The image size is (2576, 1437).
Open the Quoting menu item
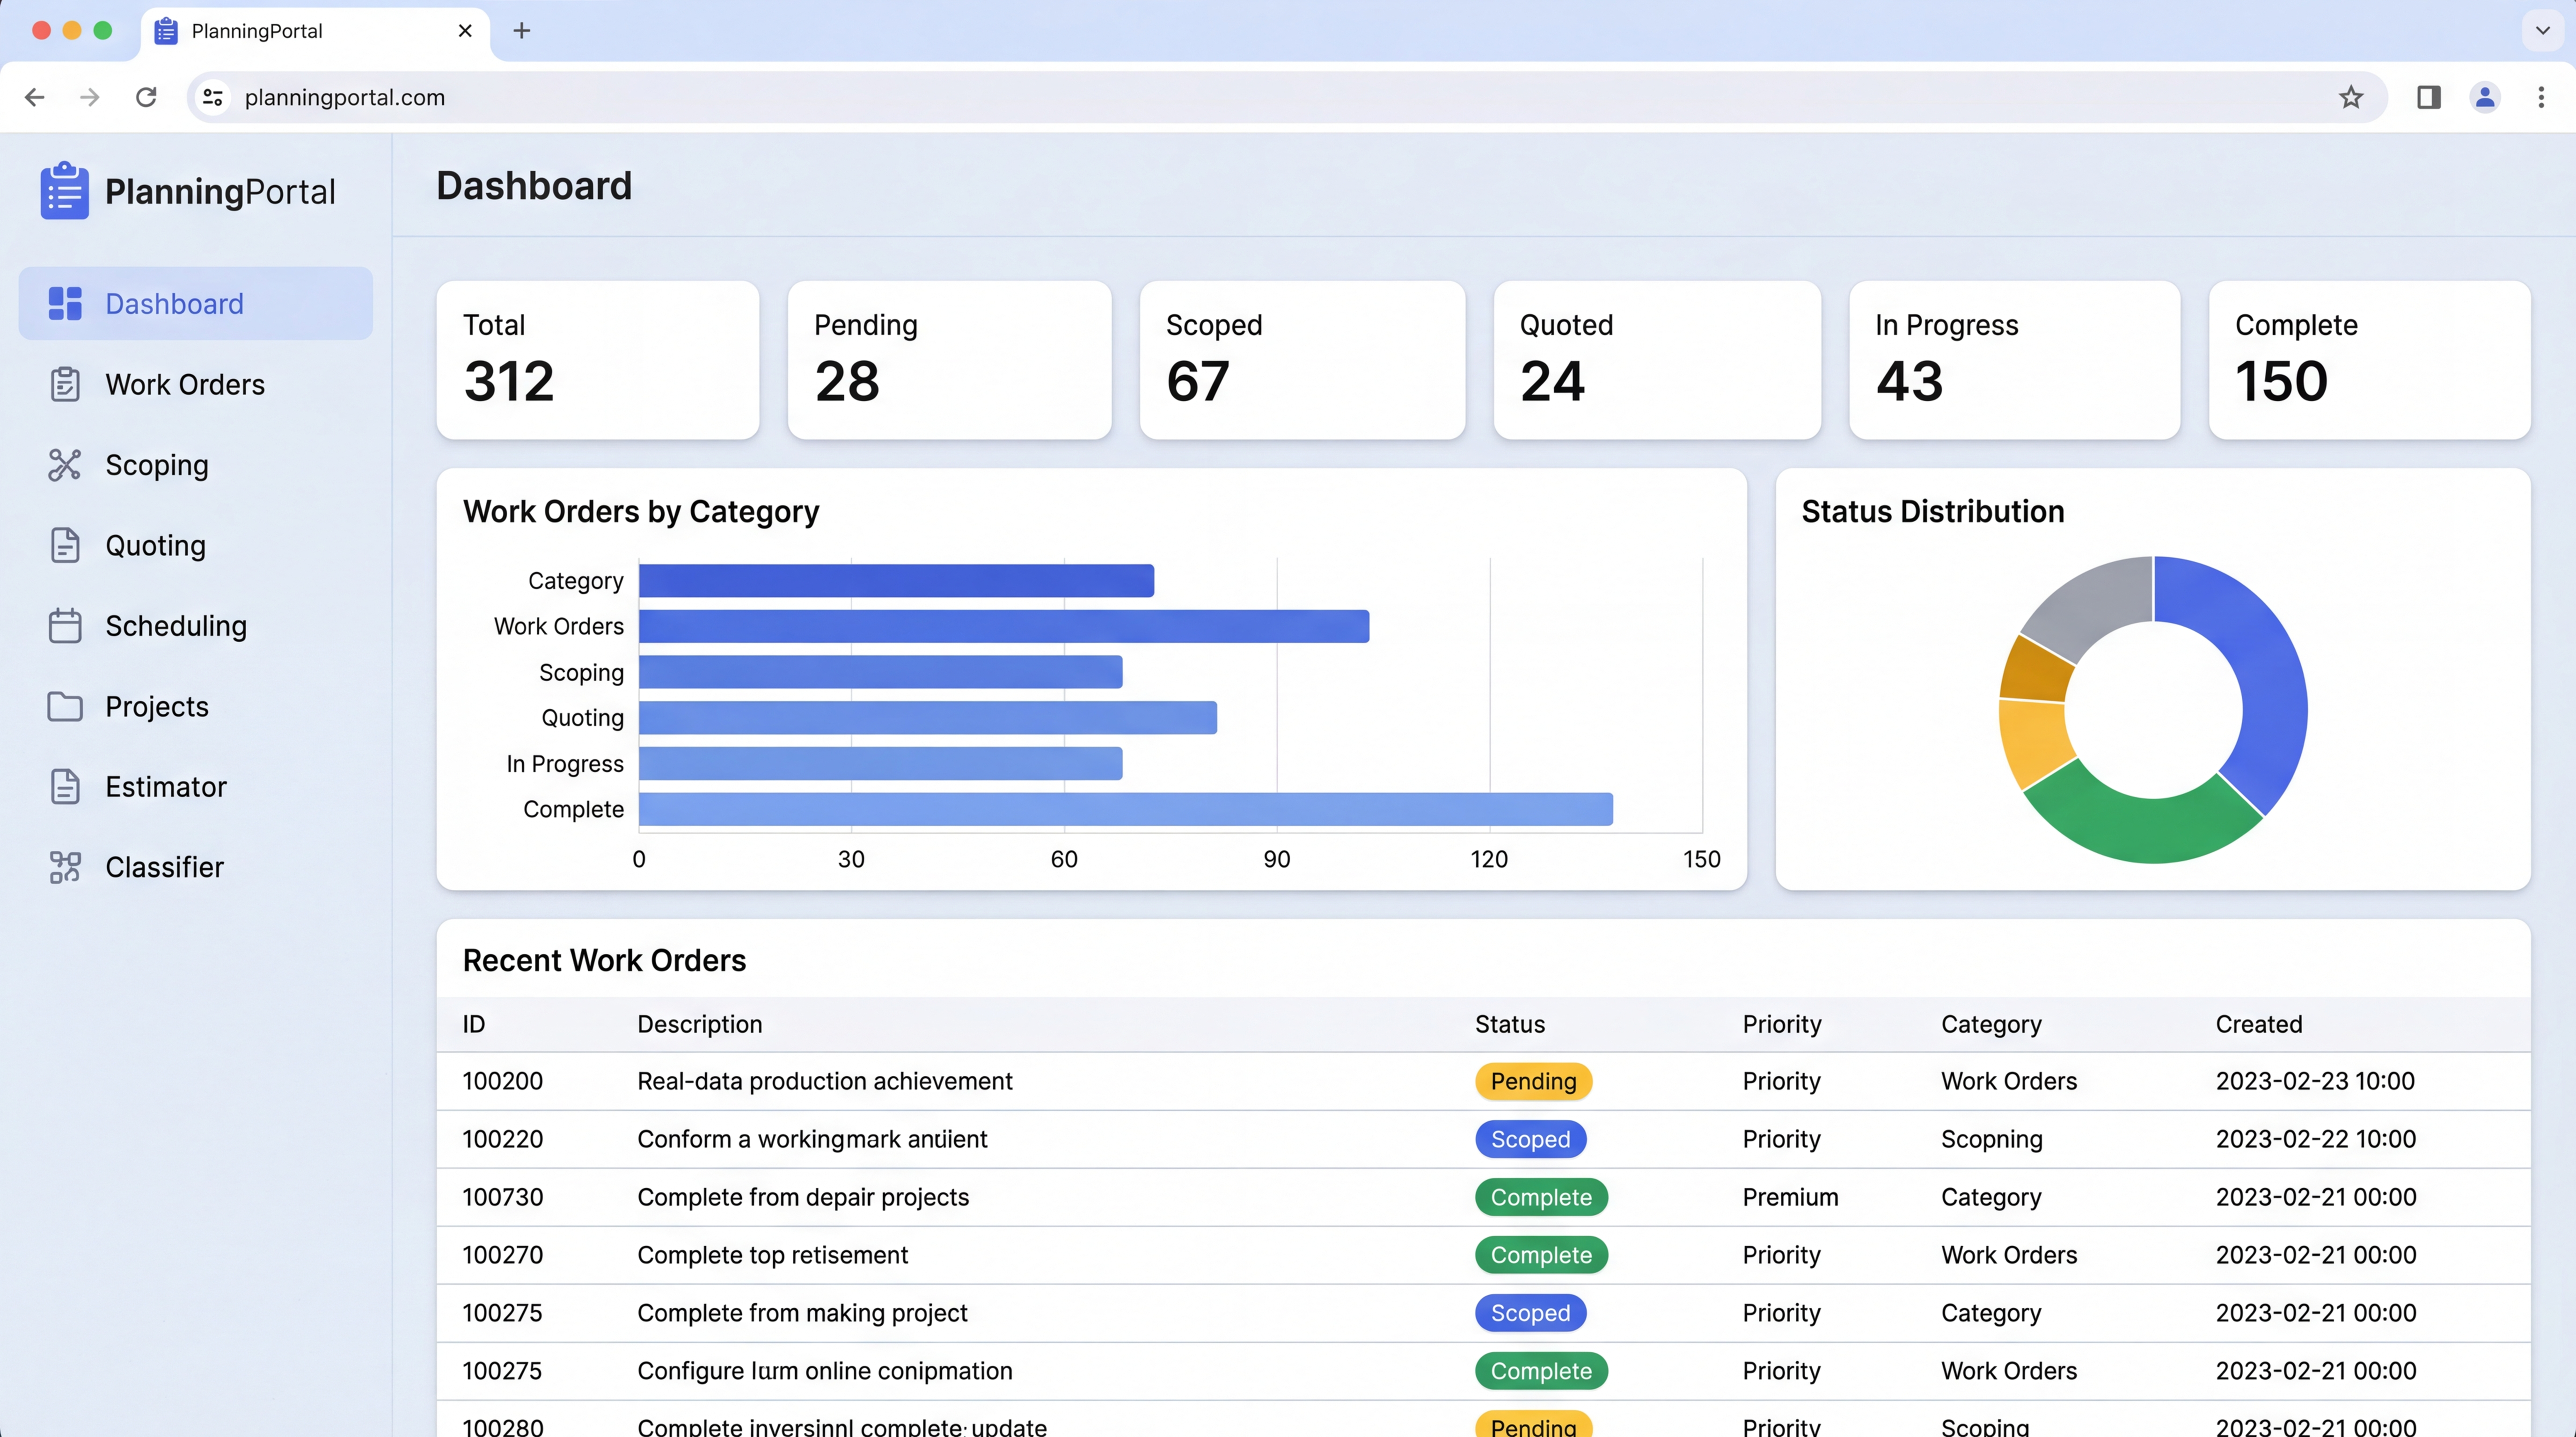(155, 545)
